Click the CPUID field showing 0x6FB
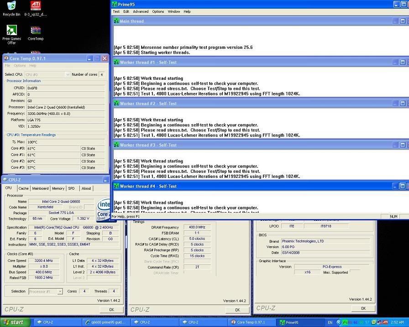 (x=66, y=88)
